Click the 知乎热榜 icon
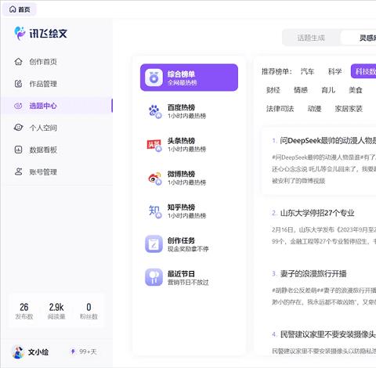The image size is (376, 368). 155,211
